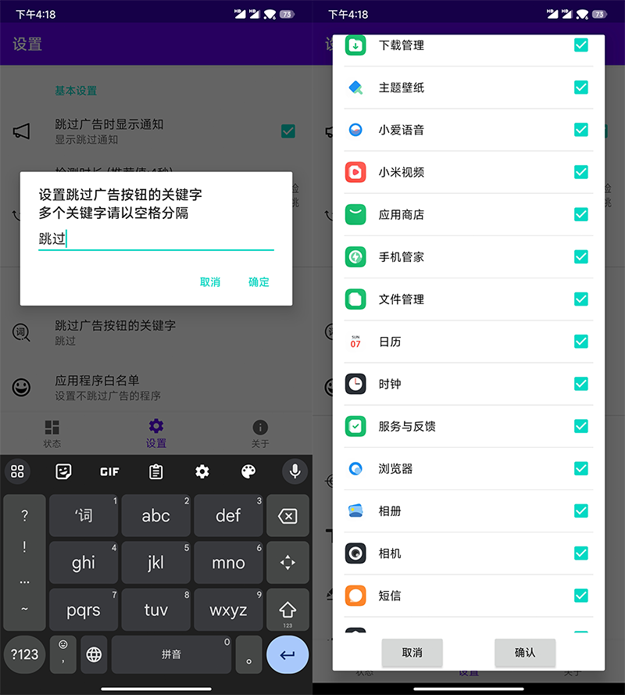Image resolution: width=625 pixels, height=695 pixels.
Task: Tap the 词 keyboard key
Action: pos(84,515)
